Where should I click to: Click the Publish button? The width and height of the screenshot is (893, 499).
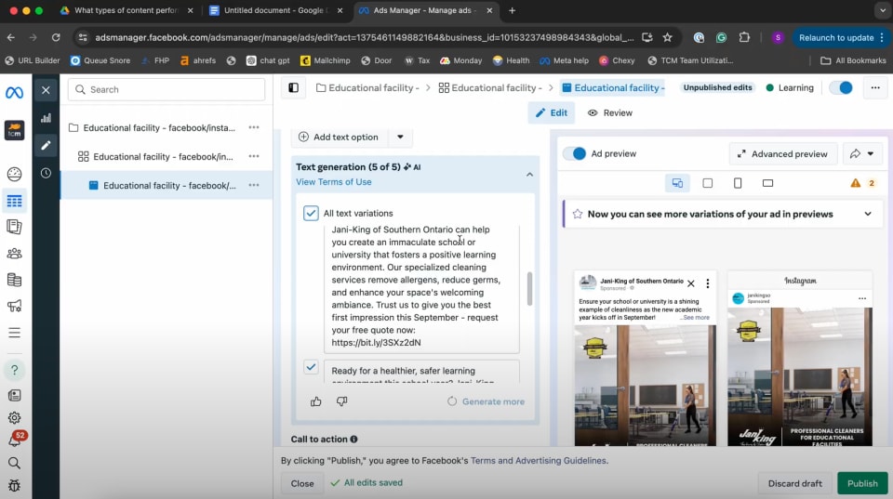862,483
